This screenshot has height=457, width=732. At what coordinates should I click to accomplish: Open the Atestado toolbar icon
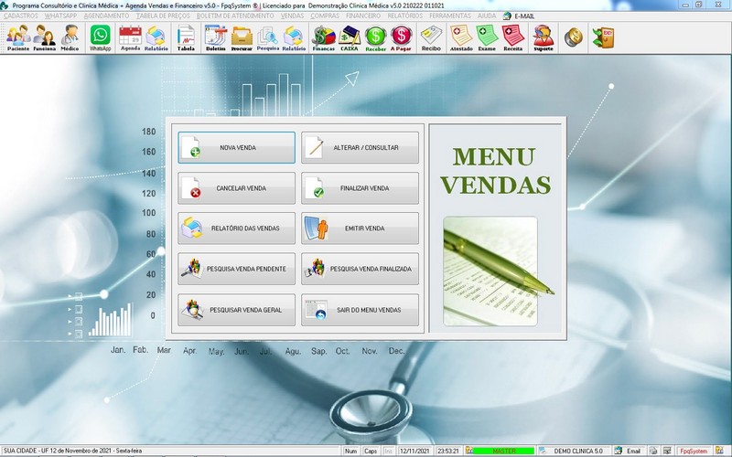pyautogui.click(x=461, y=37)
